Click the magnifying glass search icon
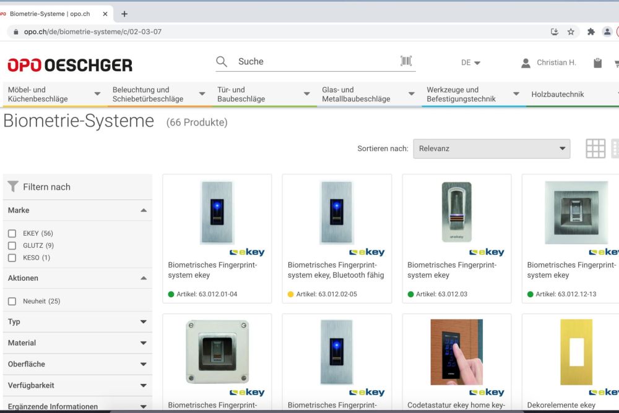Viewport: 619px width, 413px height. 222,61
